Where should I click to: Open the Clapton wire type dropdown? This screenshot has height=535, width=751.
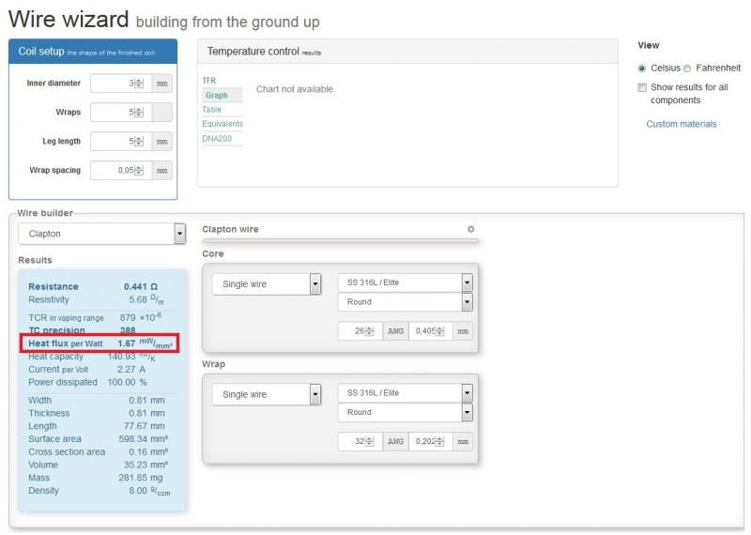click(x=101, y=234)
